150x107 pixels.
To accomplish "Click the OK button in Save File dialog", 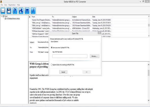I will tap(87, 72).
